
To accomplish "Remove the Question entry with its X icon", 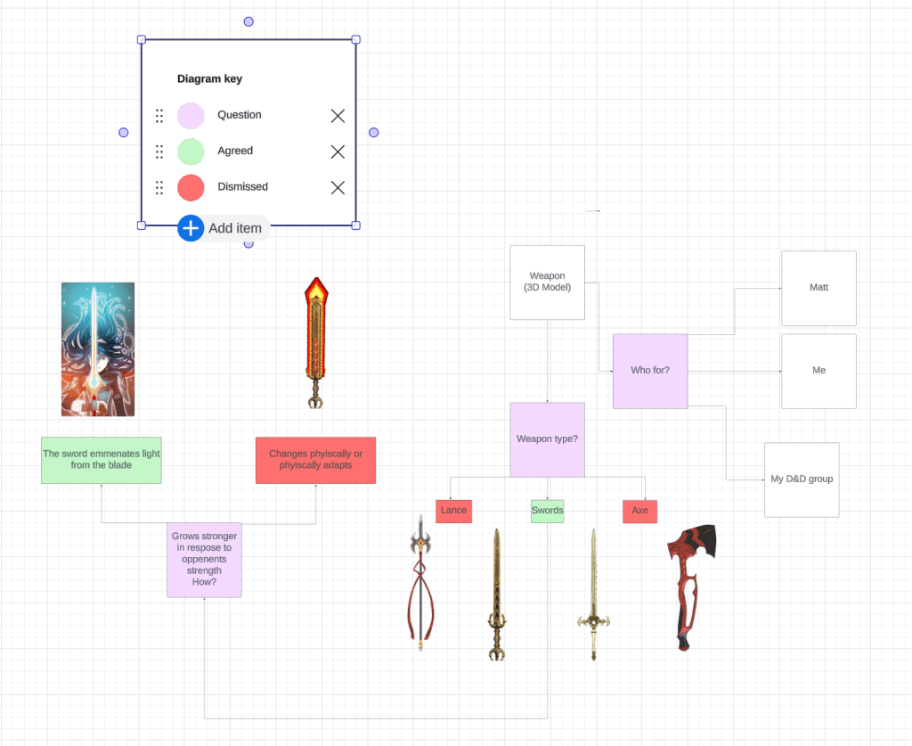I will (338, 116).
